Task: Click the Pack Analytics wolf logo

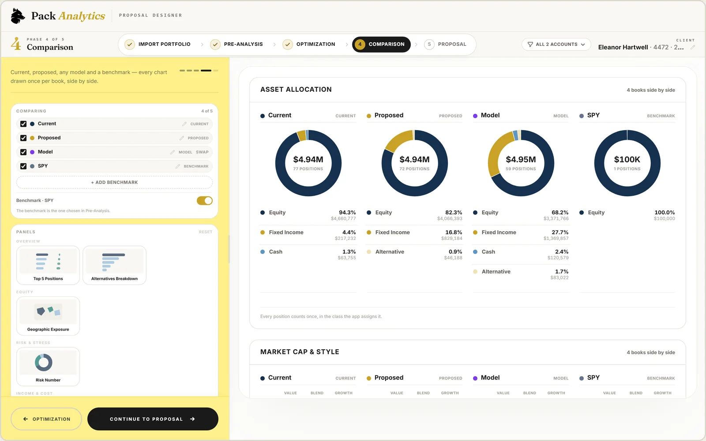Action: click(18, 16)
